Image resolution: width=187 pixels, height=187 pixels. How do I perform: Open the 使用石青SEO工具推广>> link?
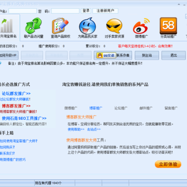coord(24,118)
